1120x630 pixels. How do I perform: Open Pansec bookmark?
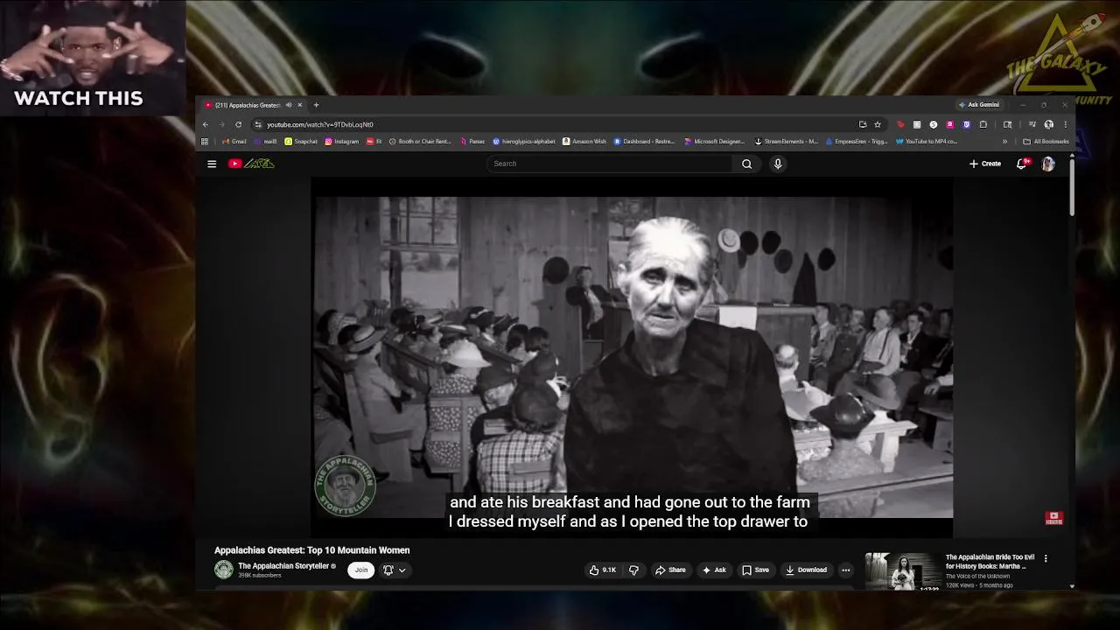pos(472,141)
